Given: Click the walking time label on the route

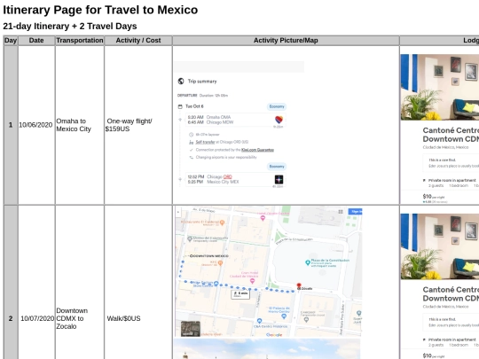Looking at the screenshot, I should click(x=240, y=294).
